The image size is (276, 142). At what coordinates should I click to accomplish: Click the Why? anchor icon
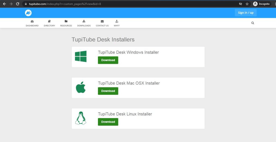tap(116, 21)
